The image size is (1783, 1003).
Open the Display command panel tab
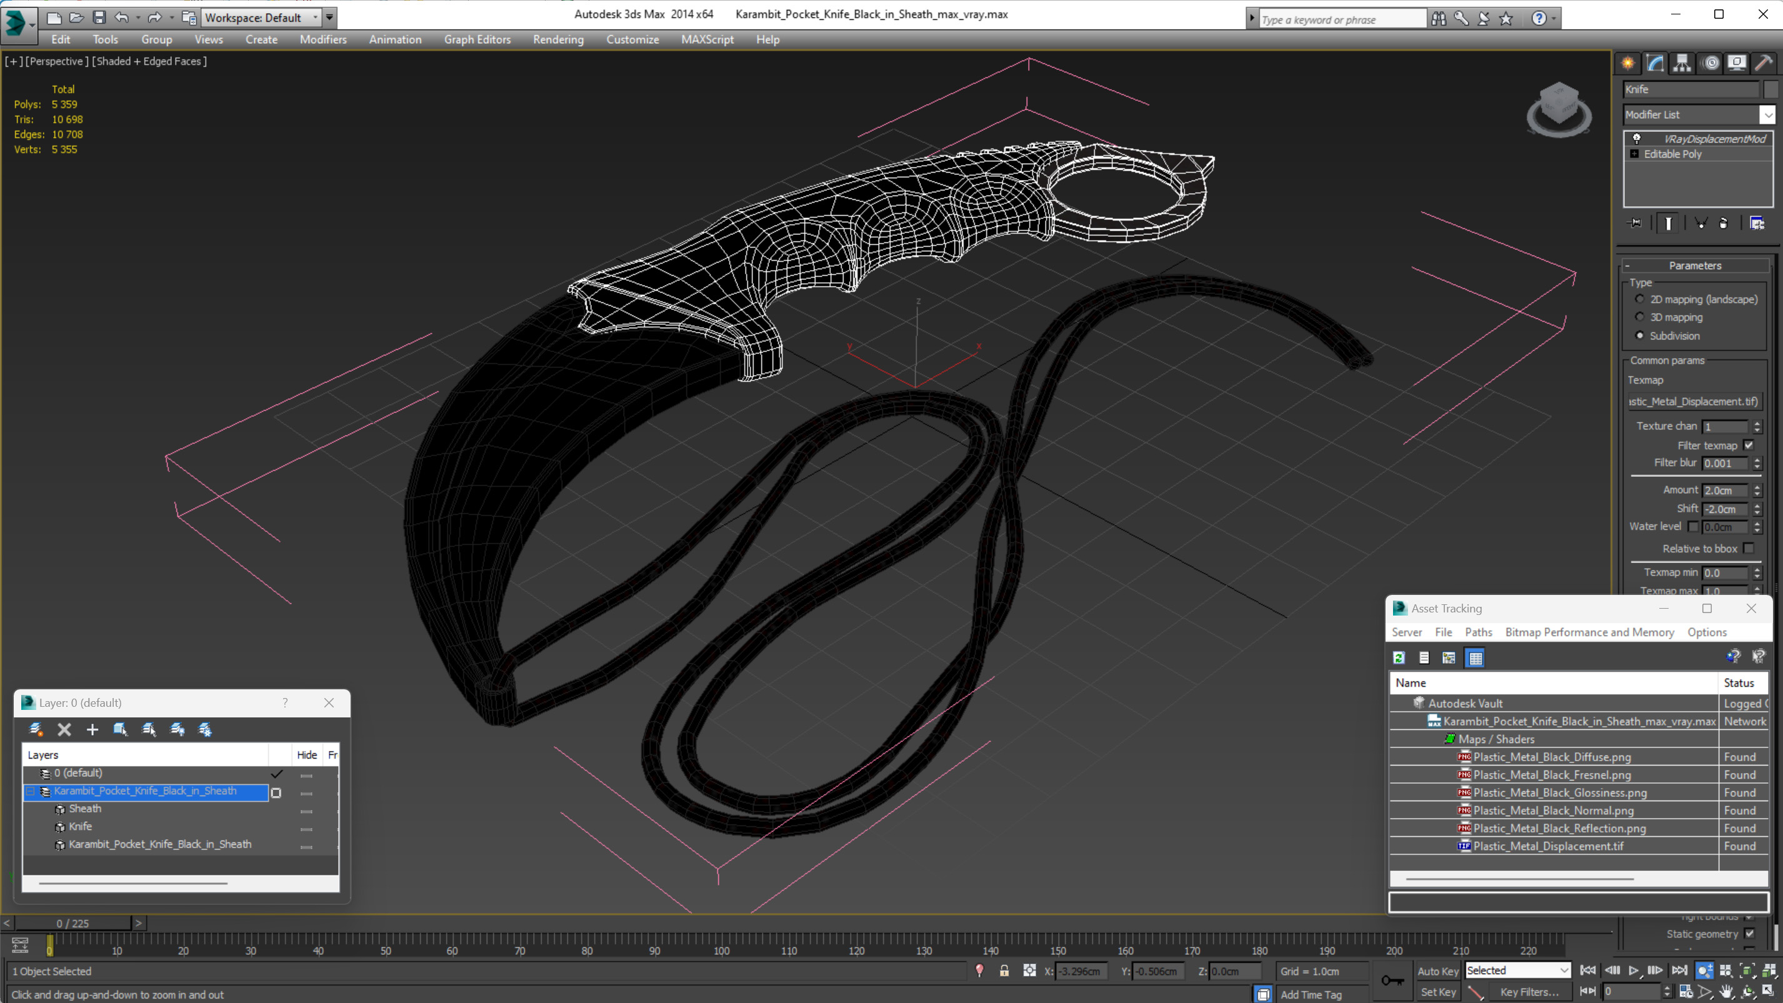point(1737,64)
